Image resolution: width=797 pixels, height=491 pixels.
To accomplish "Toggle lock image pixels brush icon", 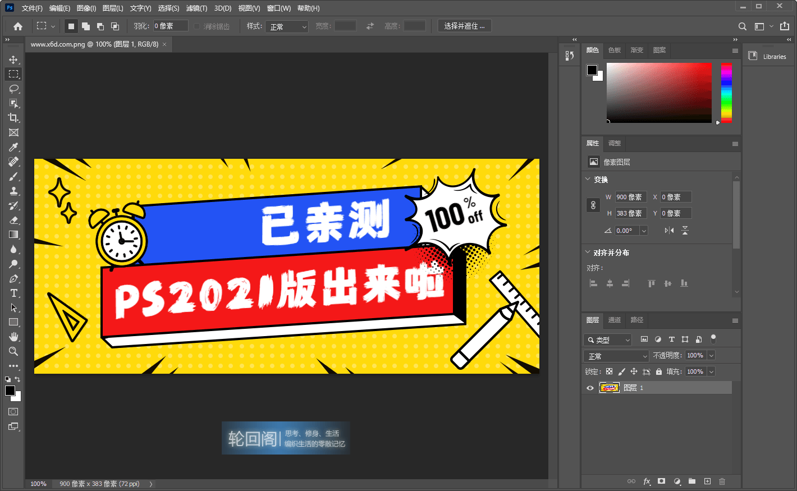I will 621,371.
